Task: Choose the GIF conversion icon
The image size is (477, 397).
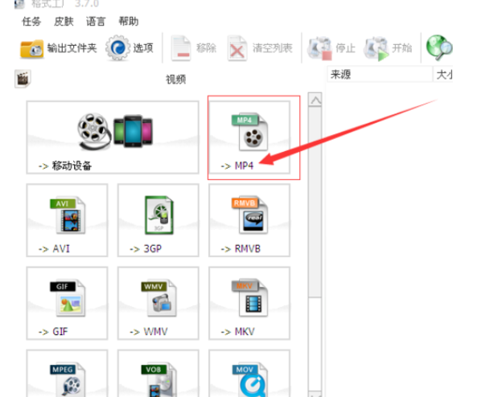Action: click(68, 298)
